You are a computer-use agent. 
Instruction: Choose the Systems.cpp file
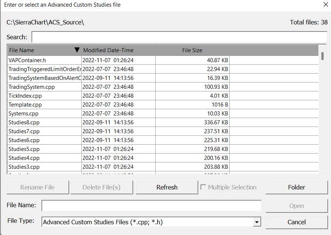click(23, 114)
